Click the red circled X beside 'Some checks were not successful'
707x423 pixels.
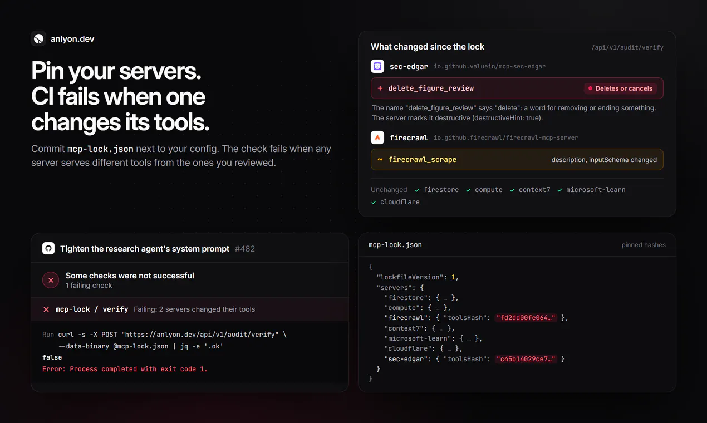click(x=51, y=281)
